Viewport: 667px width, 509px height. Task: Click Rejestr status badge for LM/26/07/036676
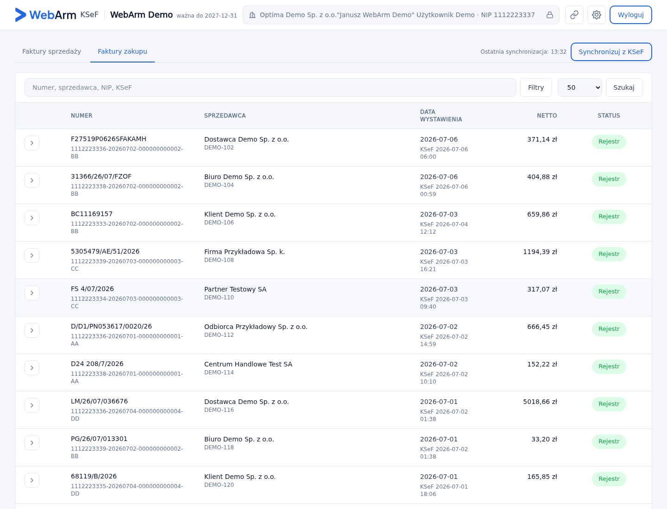pos(609,404)
